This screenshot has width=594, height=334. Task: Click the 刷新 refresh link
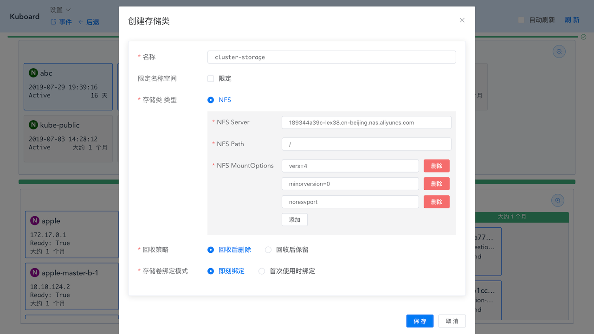click(x=572, y=19)
